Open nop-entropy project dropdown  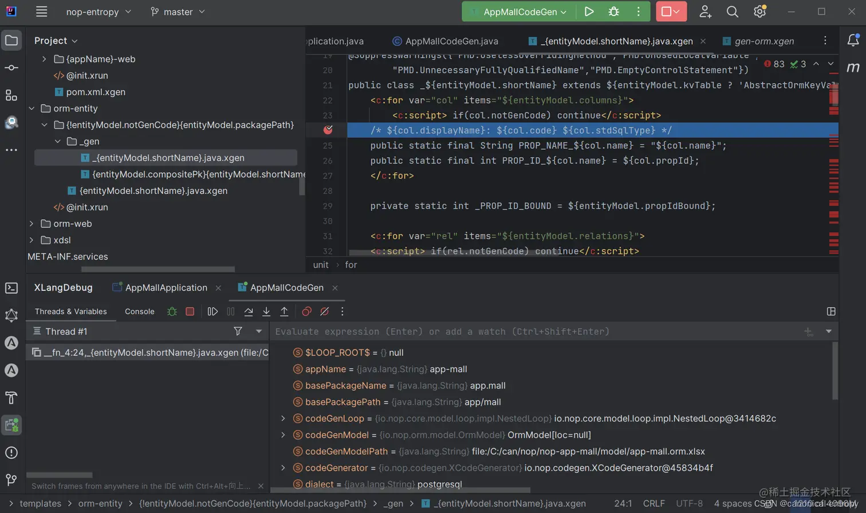pyautogui.click(x=99, y=11)
